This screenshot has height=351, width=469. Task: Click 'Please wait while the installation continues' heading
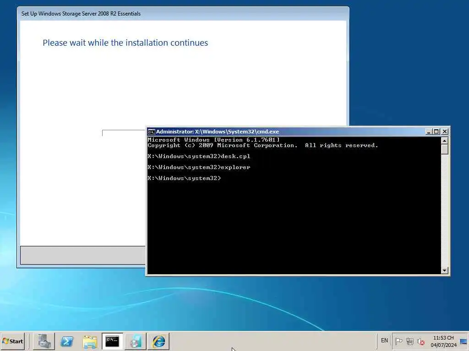pos(125,43)
